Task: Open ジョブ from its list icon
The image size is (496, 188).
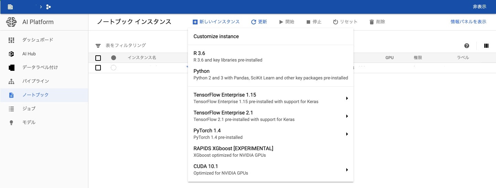Action: pyautogui.click(x=11, y=109)
